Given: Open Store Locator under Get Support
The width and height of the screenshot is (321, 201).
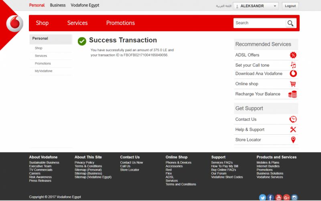Looking at the screenshot, I should 248,140.
